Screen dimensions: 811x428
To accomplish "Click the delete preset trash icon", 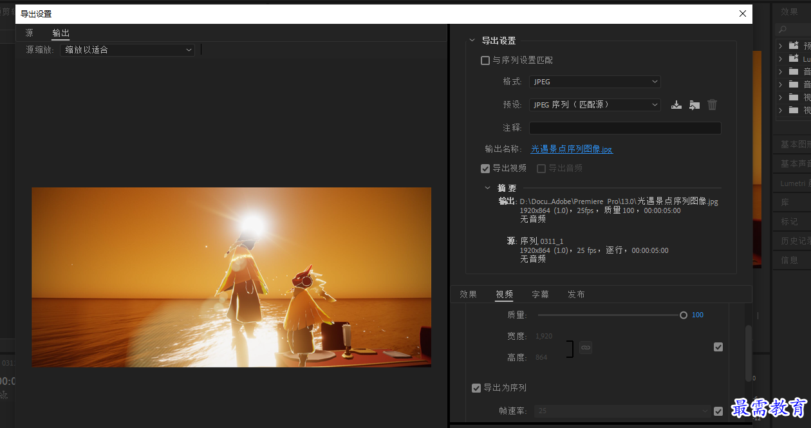I will [712, 104].
